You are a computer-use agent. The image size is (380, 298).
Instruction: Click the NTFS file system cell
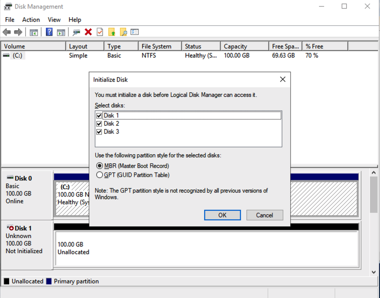point(149,55)
